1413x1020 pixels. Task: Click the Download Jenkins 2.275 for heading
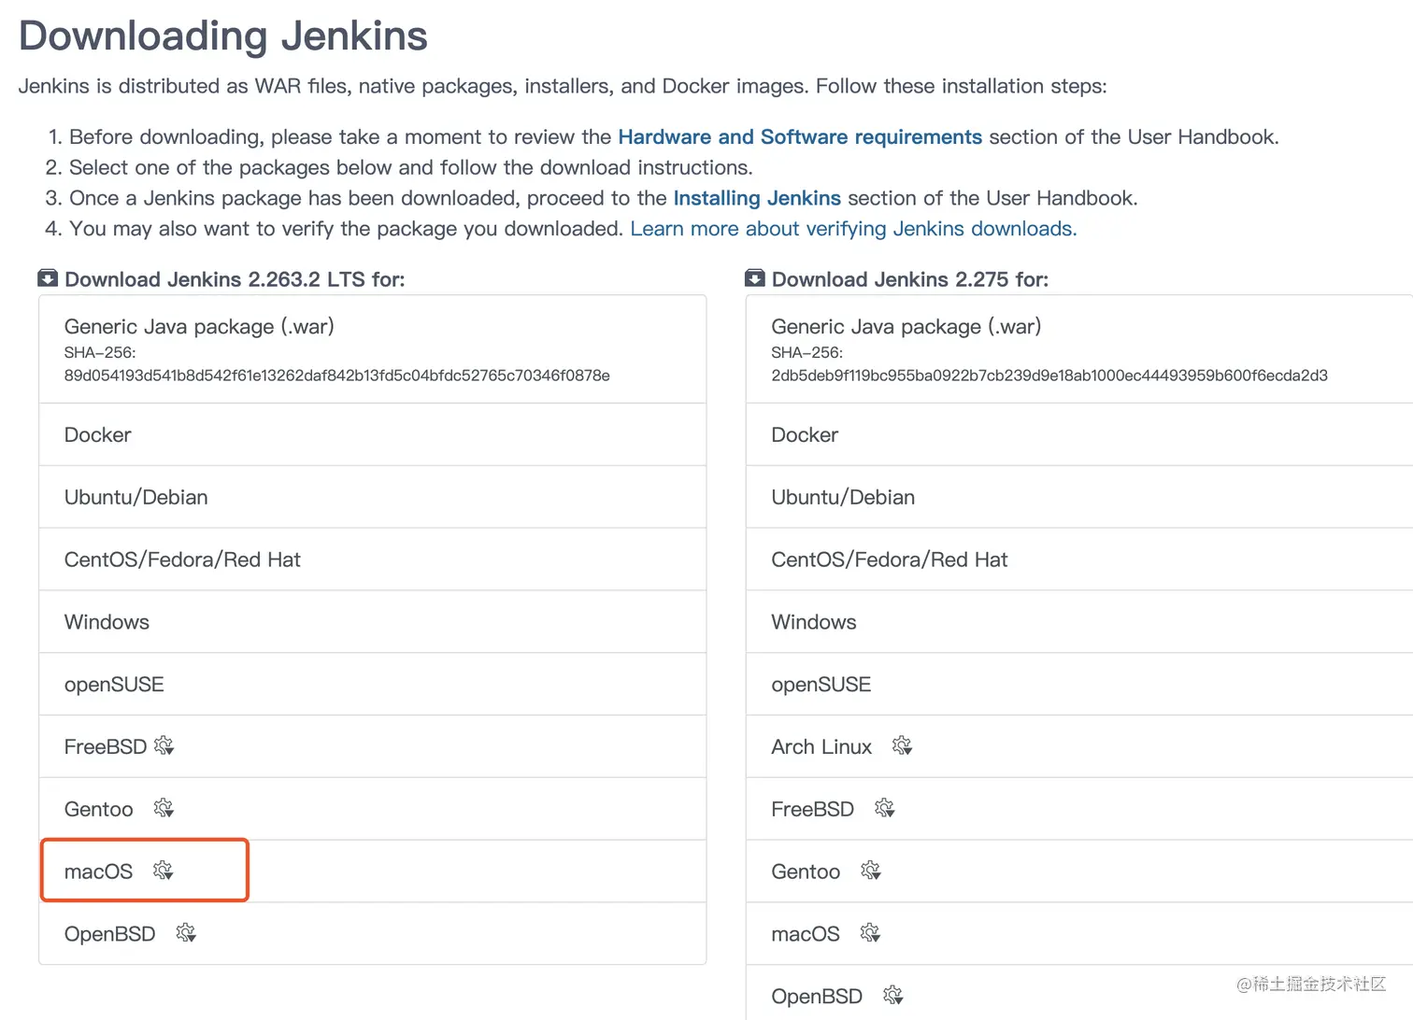[910, 279]
